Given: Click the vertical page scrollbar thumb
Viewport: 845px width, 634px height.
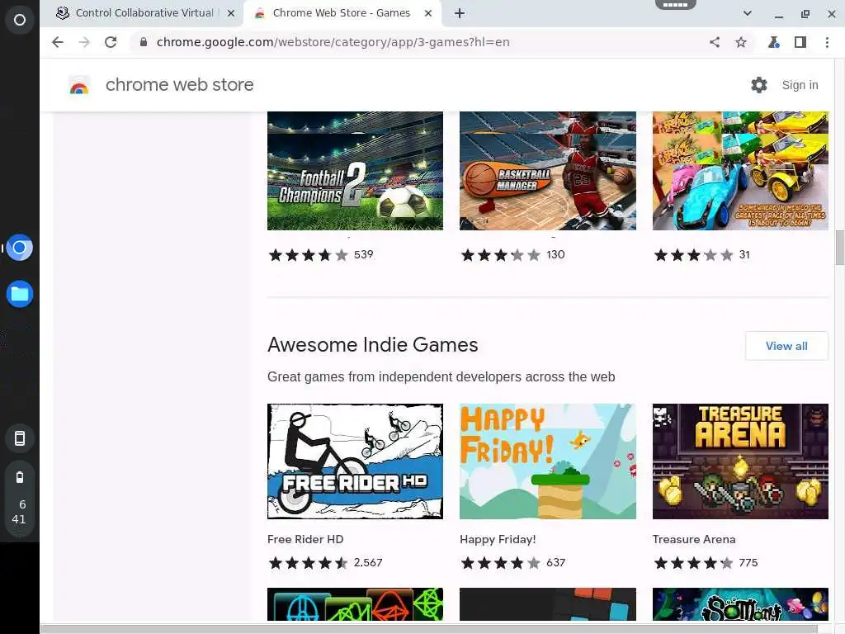Looking at the screenshot, I should point(839,248).
